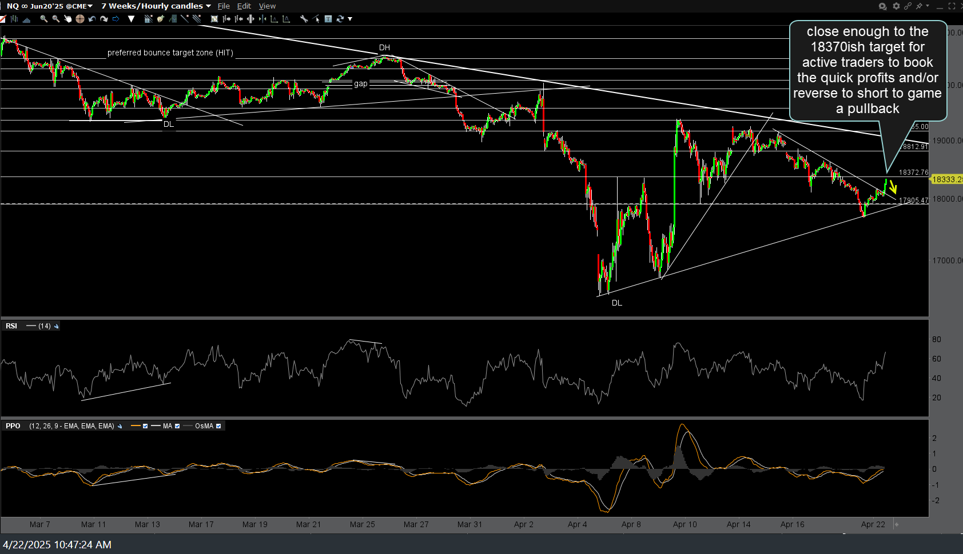
Task: Uncheck the orange PPO line checkbox
Action: point(145,425)
